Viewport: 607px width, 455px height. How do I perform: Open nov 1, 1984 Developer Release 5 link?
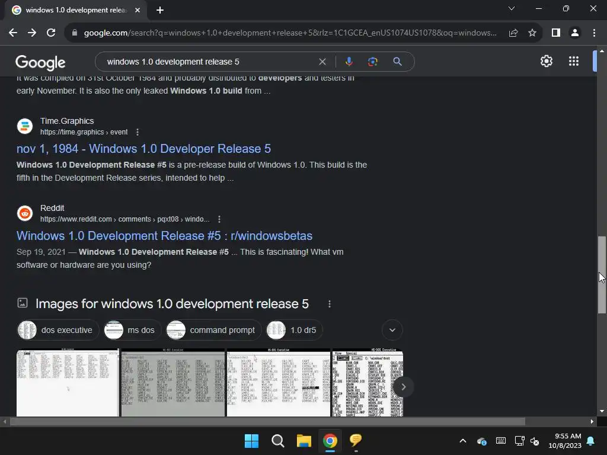pos(143,149)
